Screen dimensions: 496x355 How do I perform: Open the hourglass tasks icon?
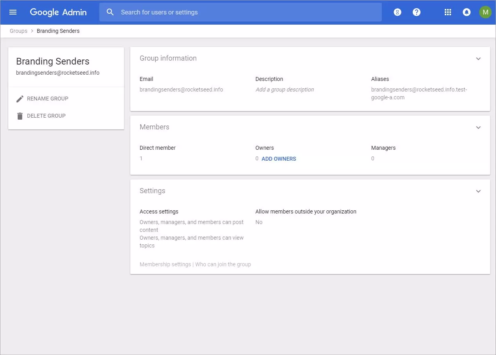pos(397,12)
